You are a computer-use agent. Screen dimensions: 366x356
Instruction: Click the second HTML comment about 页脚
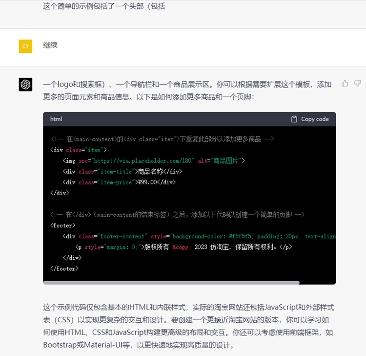[178, 215]
